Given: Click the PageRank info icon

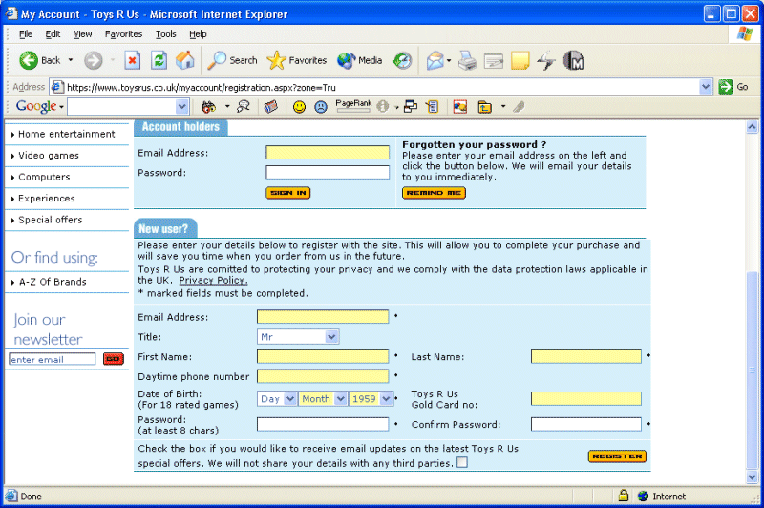Looking at the screenshot, I should (383, 106).
